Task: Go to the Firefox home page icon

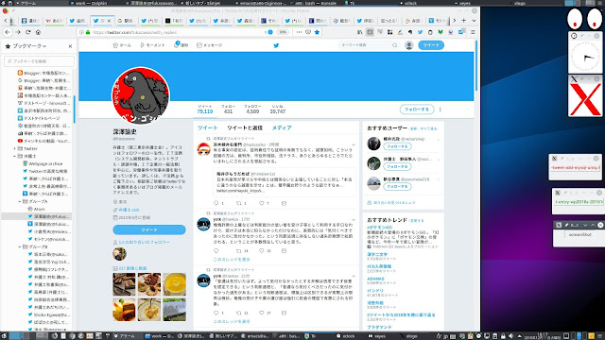Action: 38,32
